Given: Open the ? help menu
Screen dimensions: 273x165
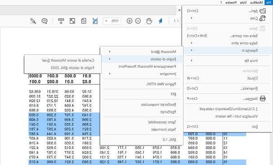Looking at the screenshot, I should [221, 2].
